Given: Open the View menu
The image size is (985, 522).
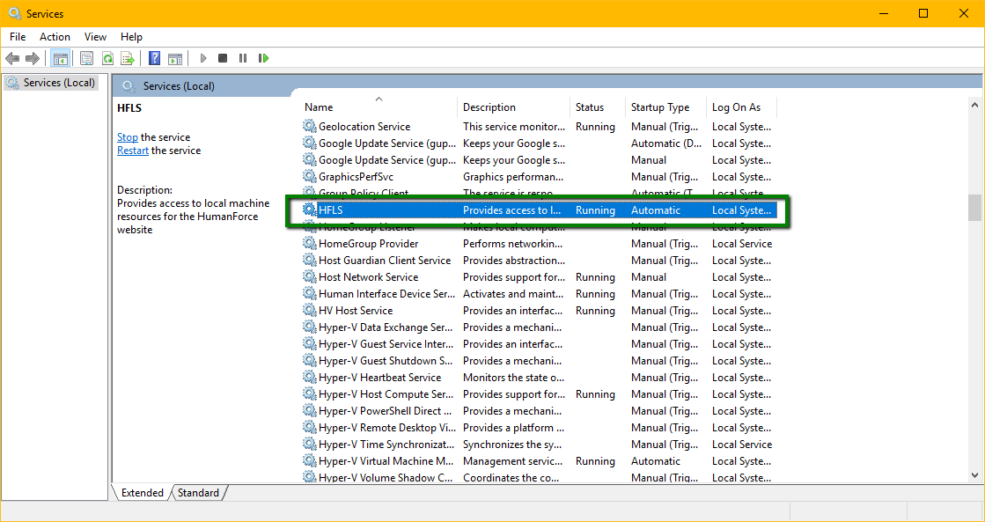Looking at the screenshot, I should click(95, 37).
